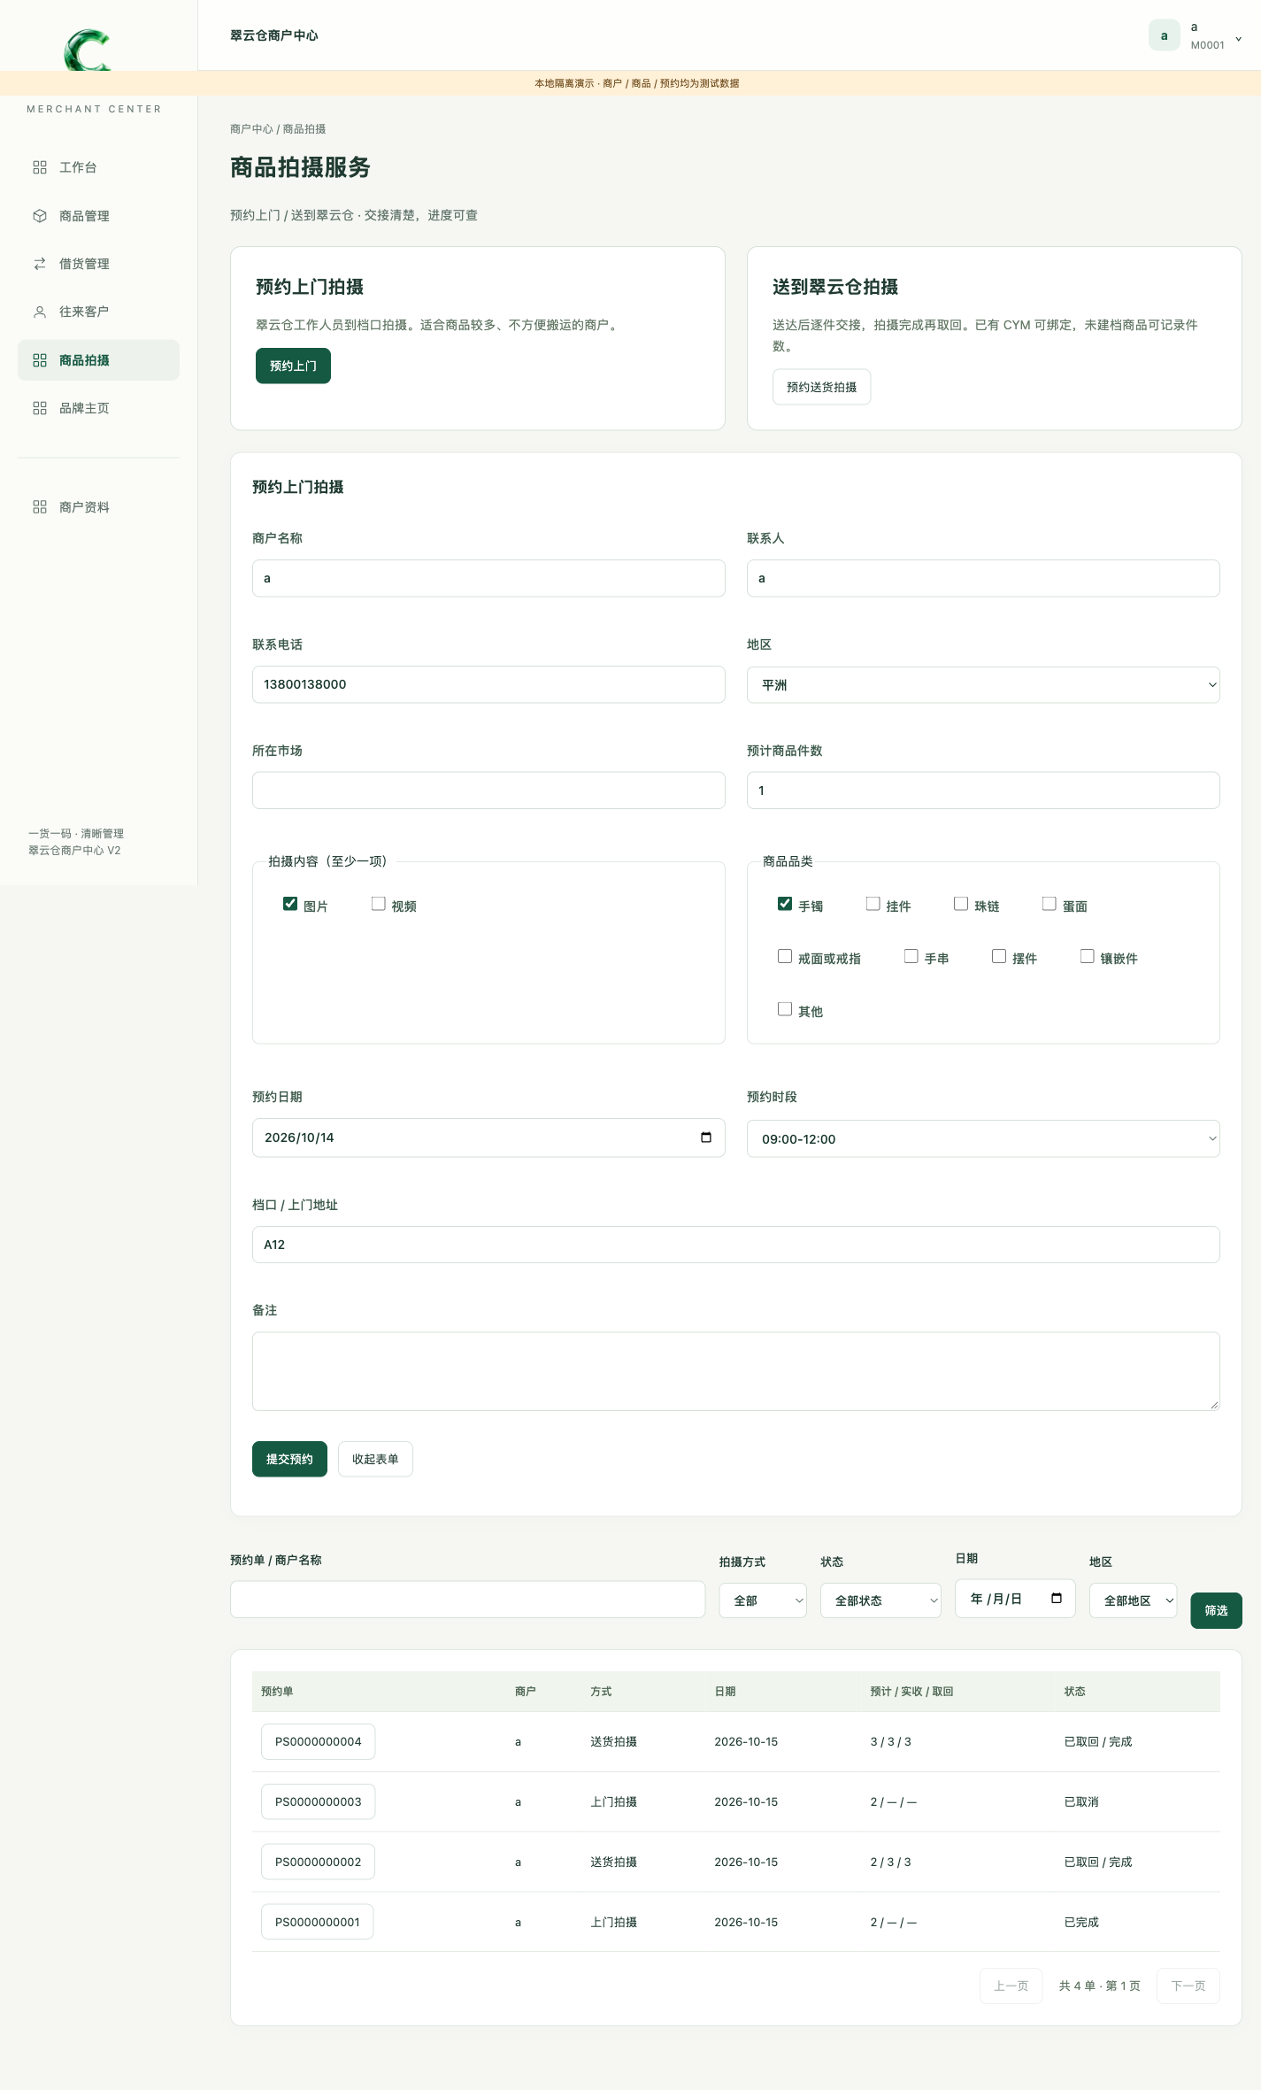
Task: Check the 视频 checkbox
Action: 379,904
